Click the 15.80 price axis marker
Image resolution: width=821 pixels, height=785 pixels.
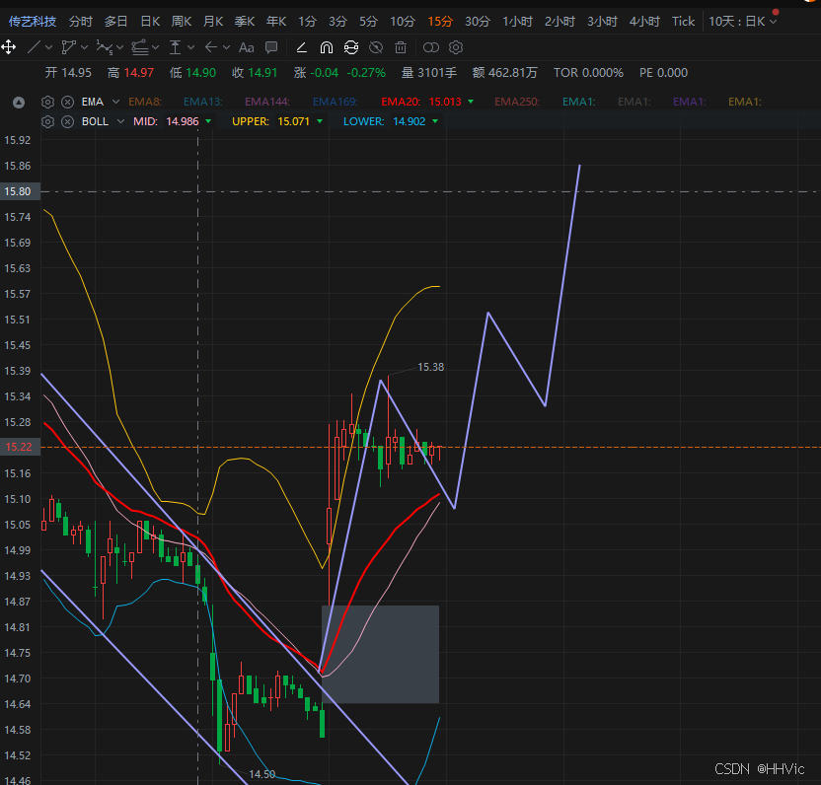20,191
